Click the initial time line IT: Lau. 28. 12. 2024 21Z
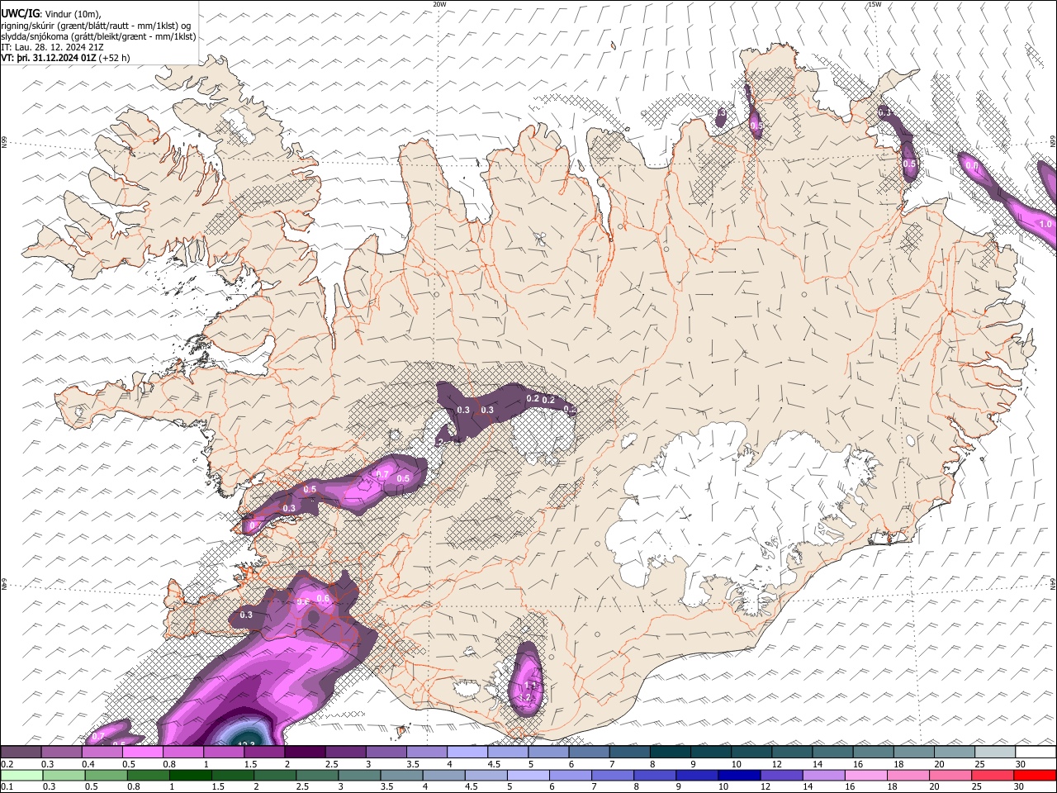1057x793 pixels. click(x=52, y=47)
